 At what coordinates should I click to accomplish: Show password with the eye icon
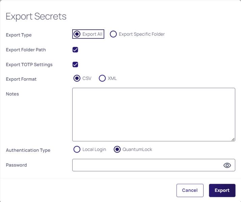pyautogui.click(x=227, y=165)
